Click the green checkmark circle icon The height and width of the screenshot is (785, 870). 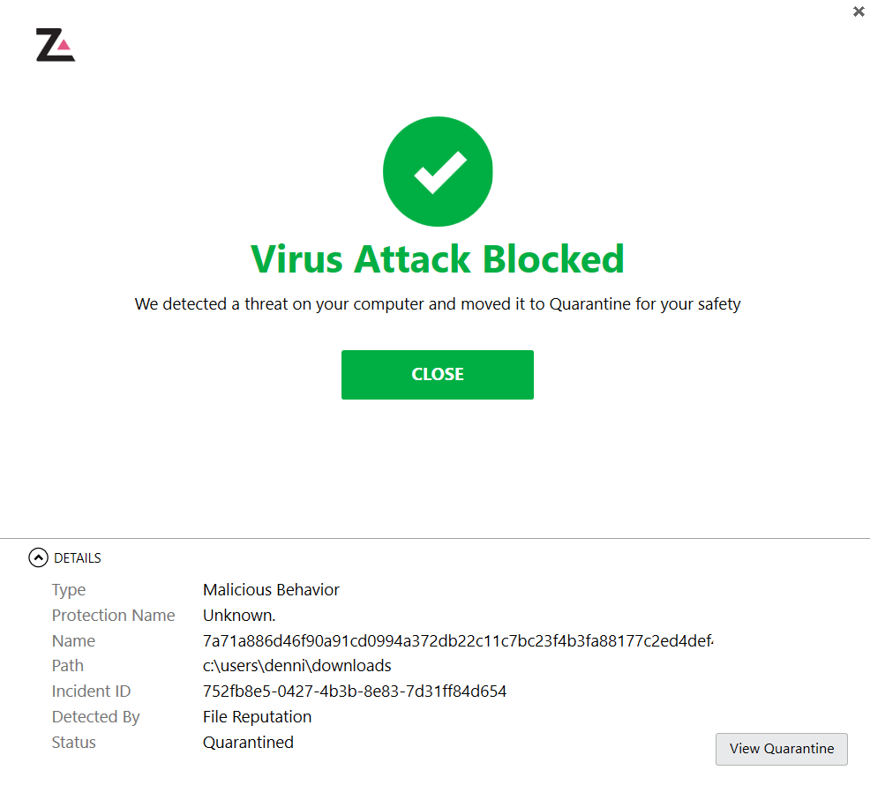438,171
